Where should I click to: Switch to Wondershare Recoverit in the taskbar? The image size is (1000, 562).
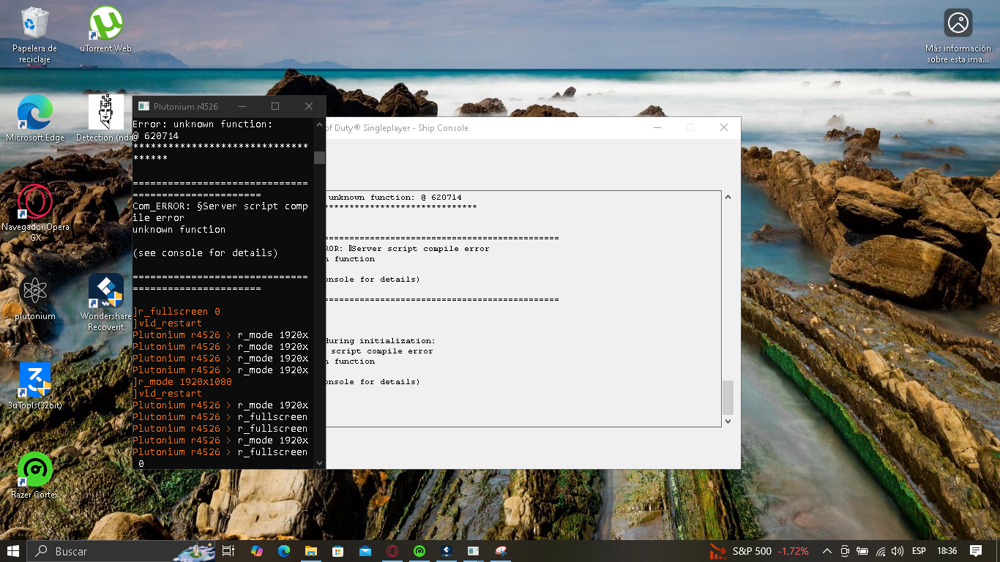(447, 551)
